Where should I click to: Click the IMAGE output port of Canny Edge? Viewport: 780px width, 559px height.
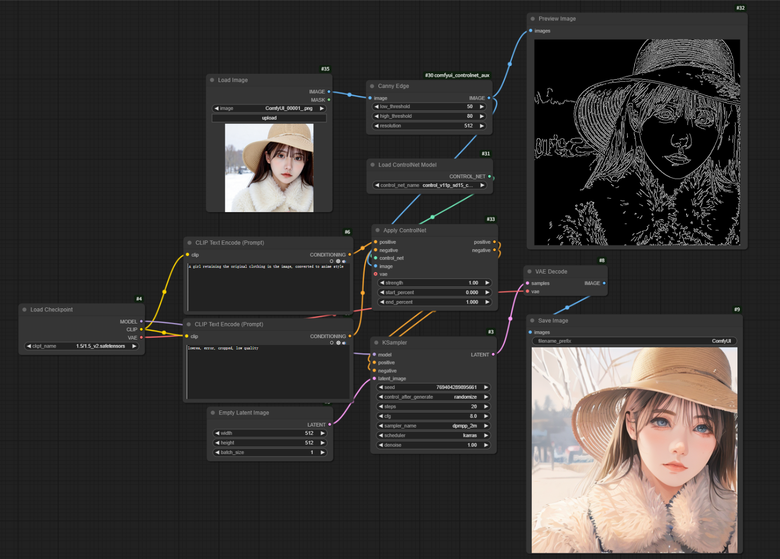pyautogui.click(x=489, y=98)
